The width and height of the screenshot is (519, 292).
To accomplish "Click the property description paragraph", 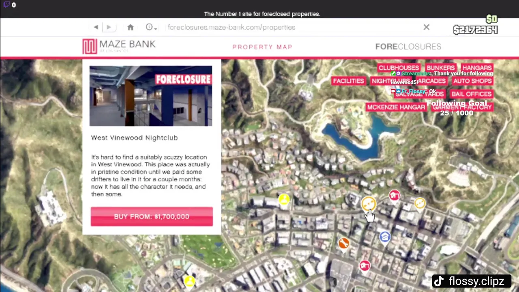I will coord(150,176).
